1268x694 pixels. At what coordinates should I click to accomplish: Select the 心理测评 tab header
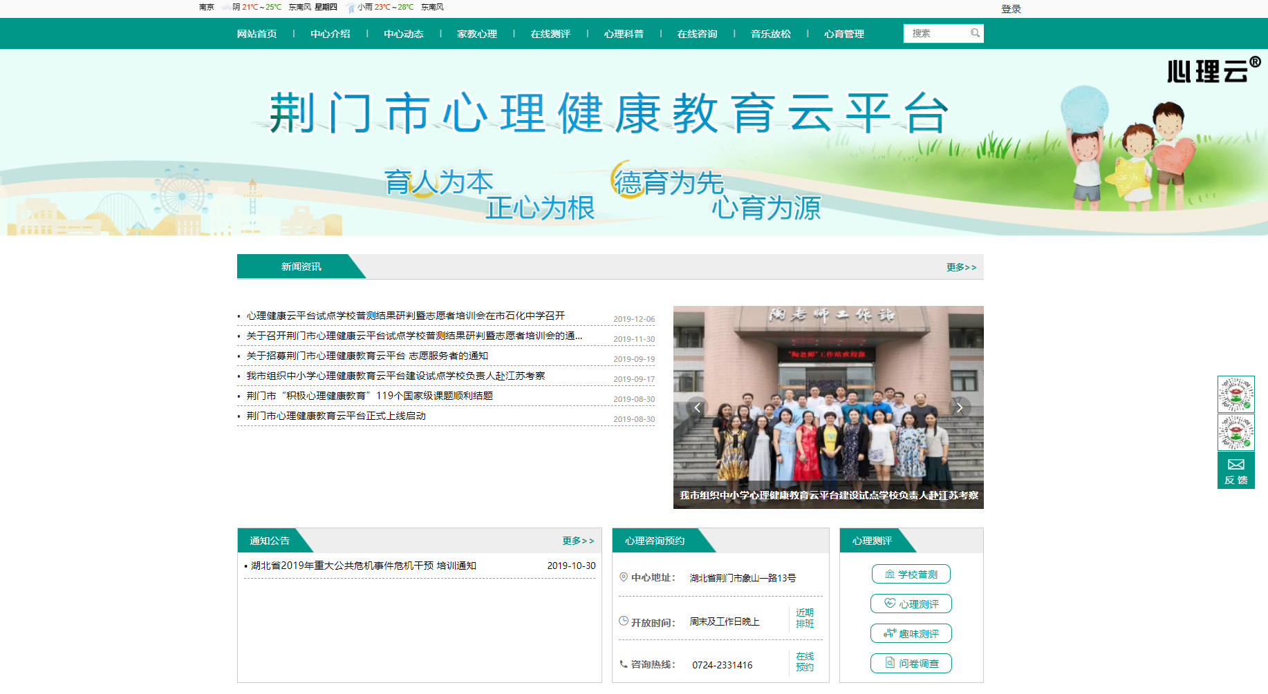872,541
